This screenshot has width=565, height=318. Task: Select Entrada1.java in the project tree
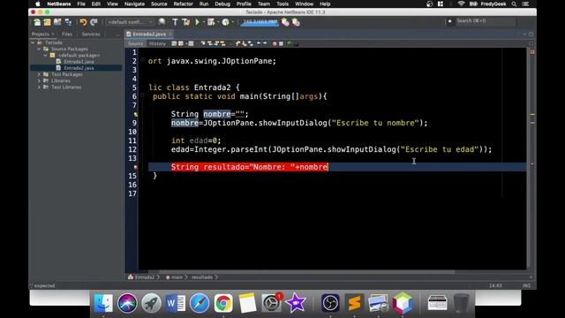pyautogui.click(x=79, y=62)
